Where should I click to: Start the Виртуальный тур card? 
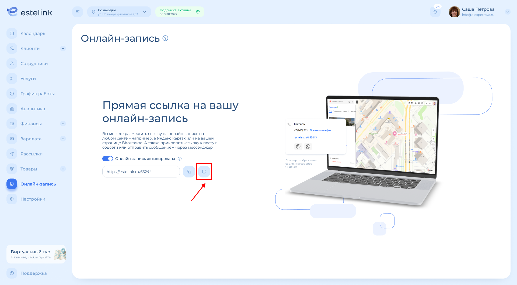click(x=36, y=254)
